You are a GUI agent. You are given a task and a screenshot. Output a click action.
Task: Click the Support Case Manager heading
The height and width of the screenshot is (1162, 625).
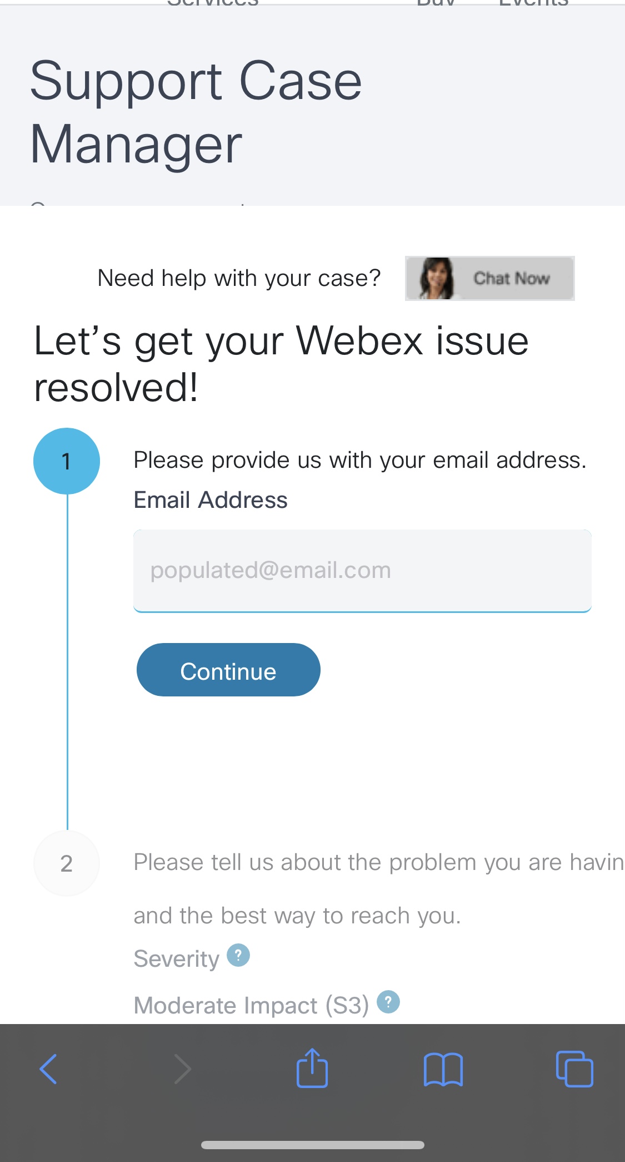[x=196, y=112]
